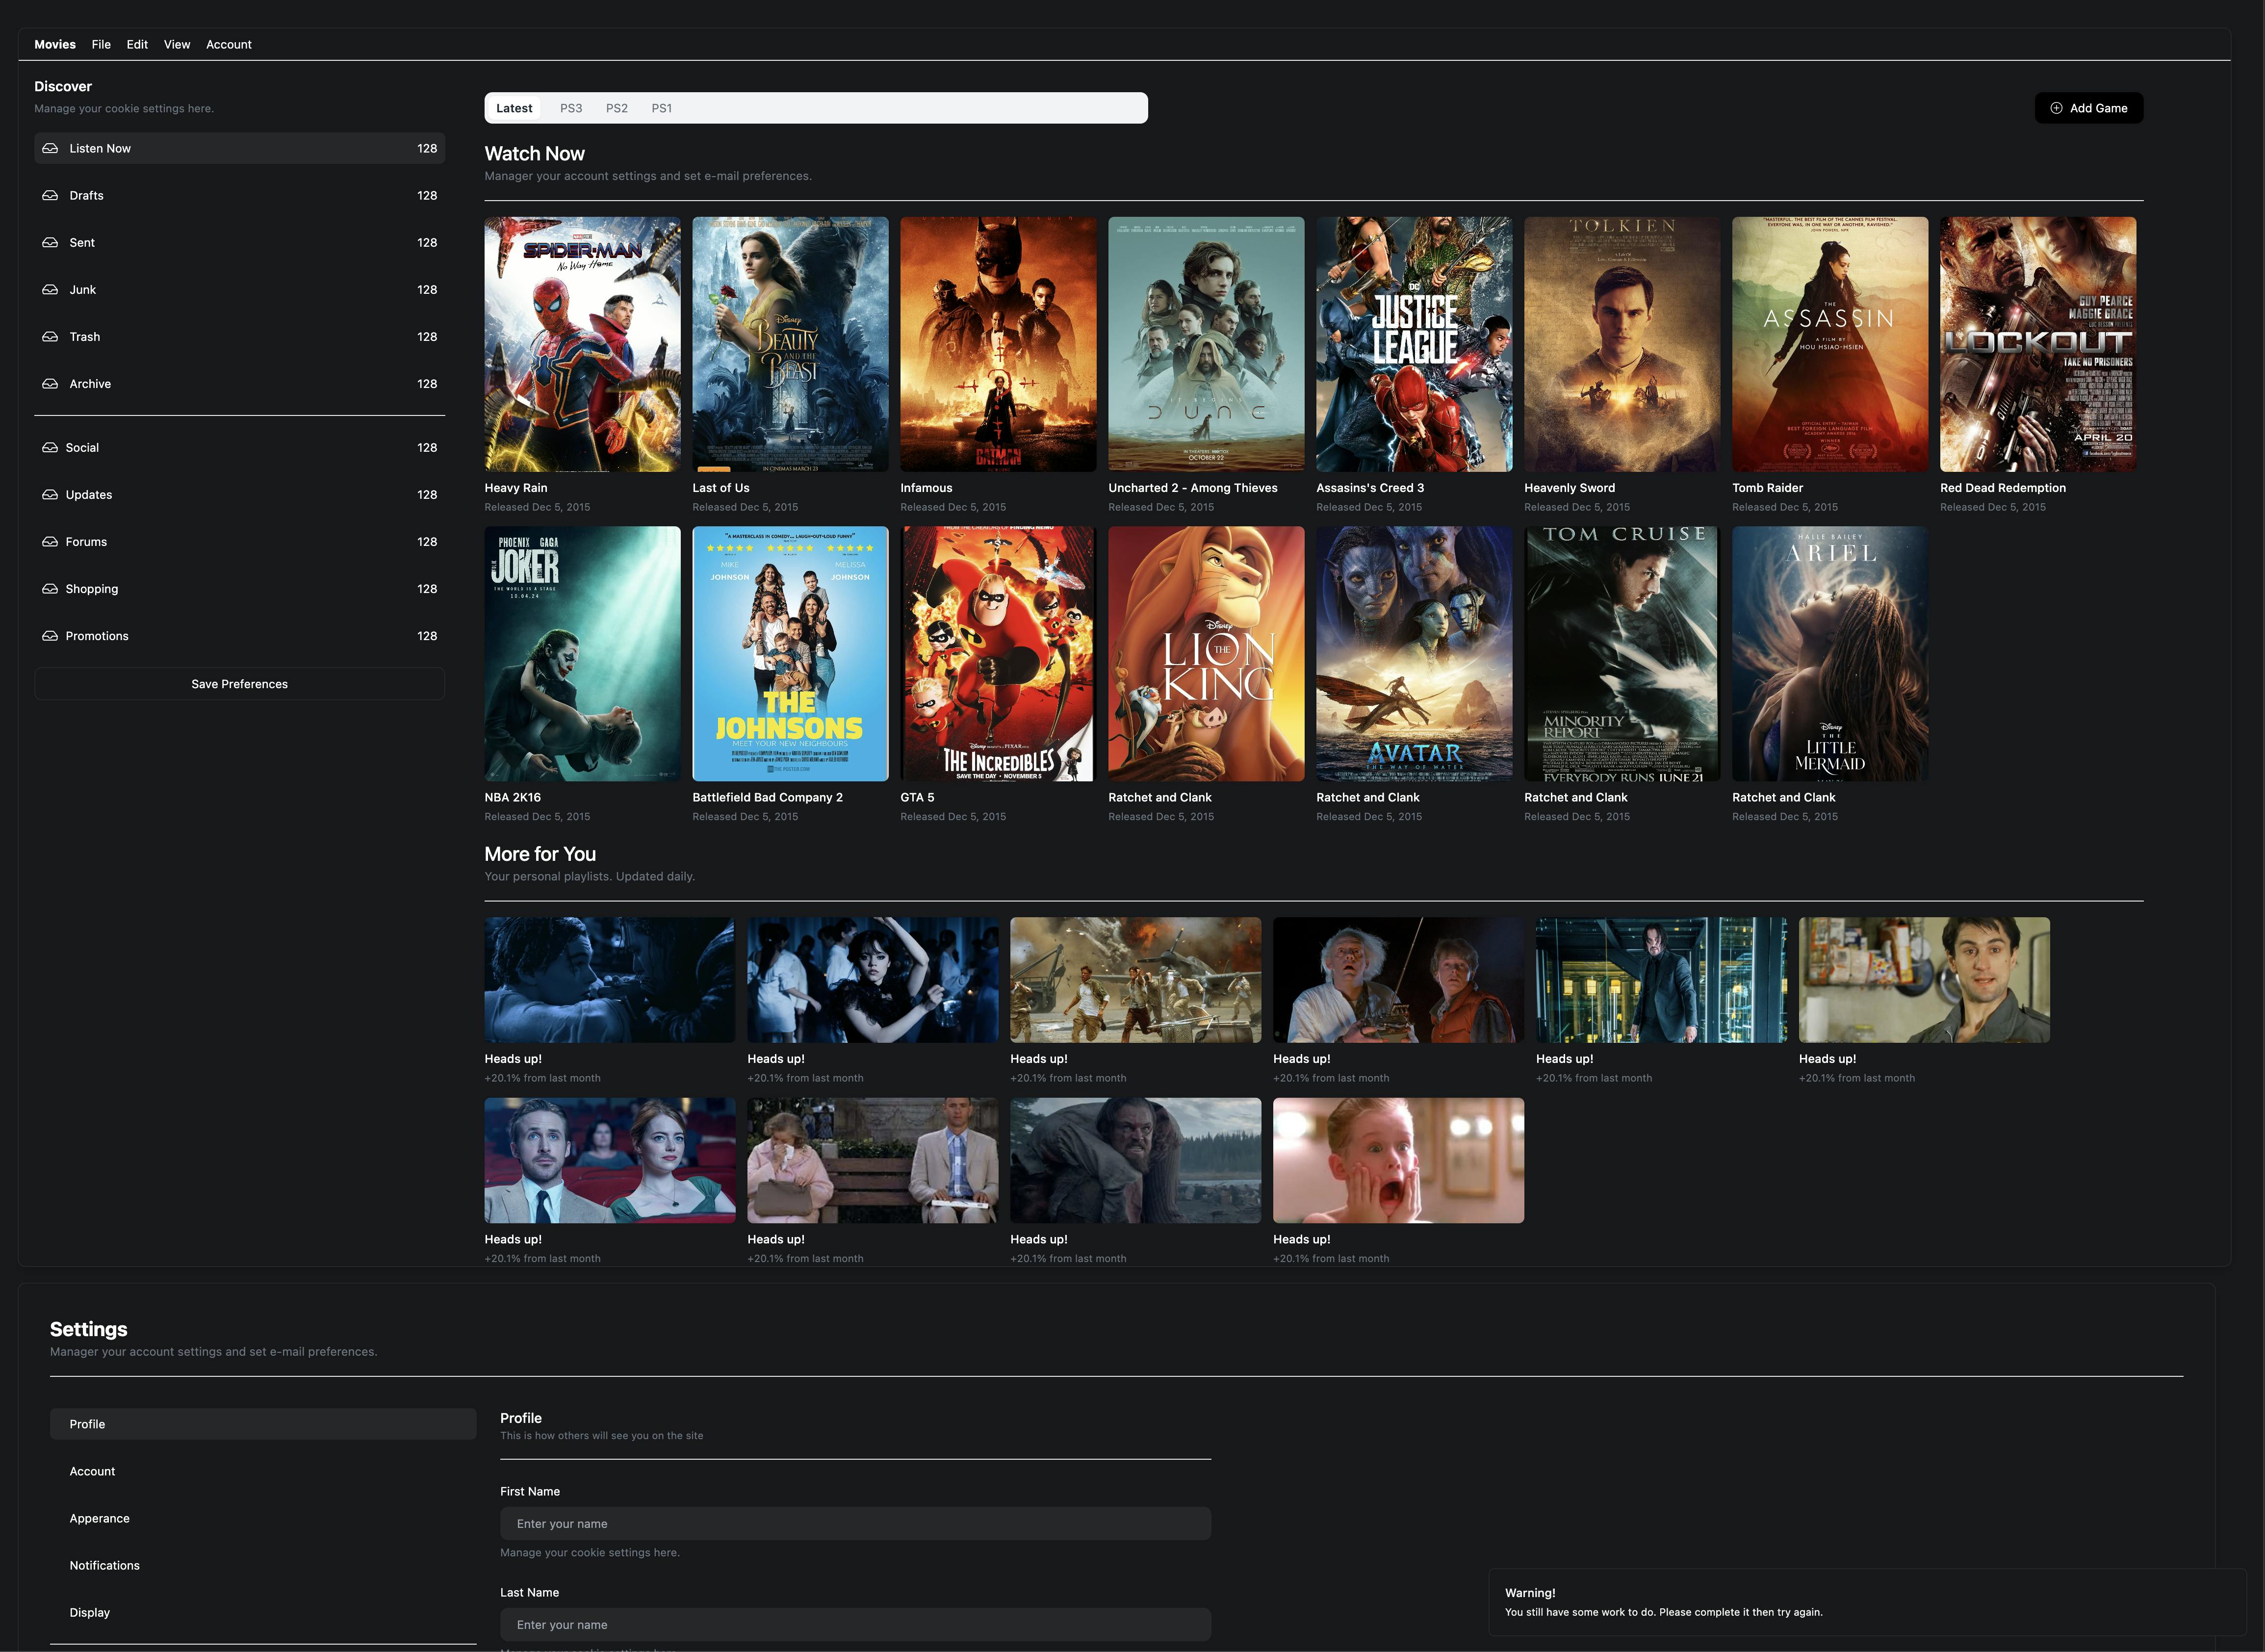Open the Apperance settings section
Image resolution: width=2265 pixels, height=1652 pixels.
(x=263, y=1518)
